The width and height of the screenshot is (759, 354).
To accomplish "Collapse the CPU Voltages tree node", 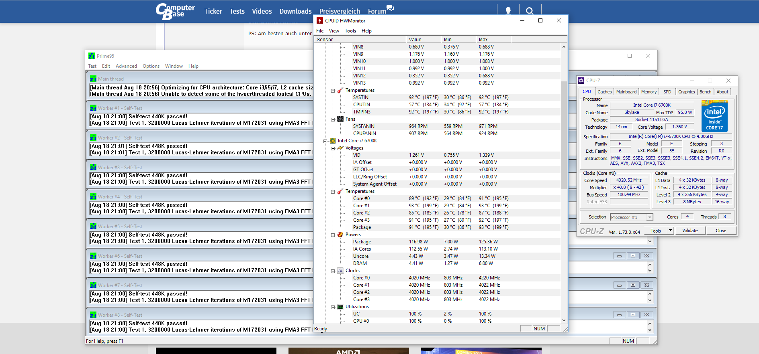I will coord(333,148).
